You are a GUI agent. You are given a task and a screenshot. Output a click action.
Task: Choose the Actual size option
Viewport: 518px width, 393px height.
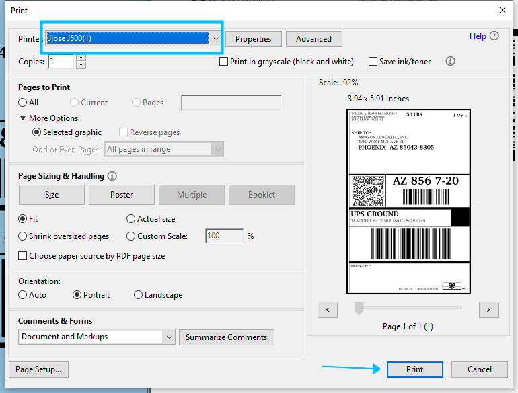click(x=131, y=219)
